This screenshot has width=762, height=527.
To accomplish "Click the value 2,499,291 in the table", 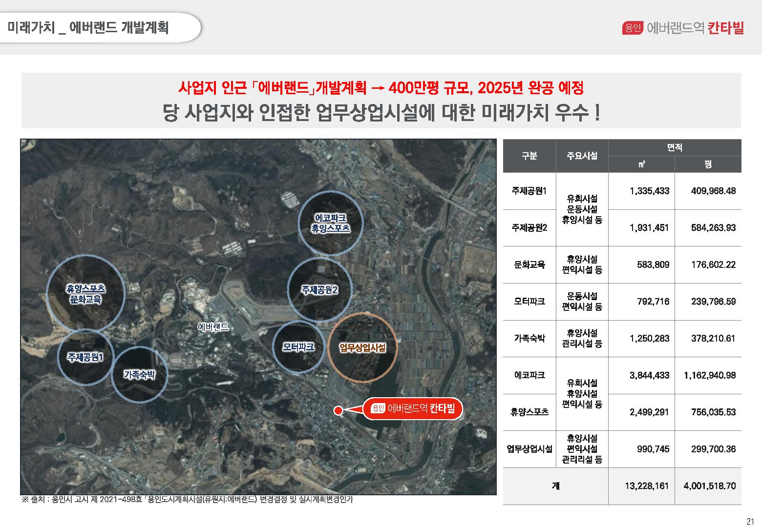I will [650, 412].
